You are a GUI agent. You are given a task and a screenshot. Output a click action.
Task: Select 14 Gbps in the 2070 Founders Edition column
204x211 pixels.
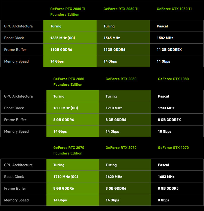click(60, 200)
